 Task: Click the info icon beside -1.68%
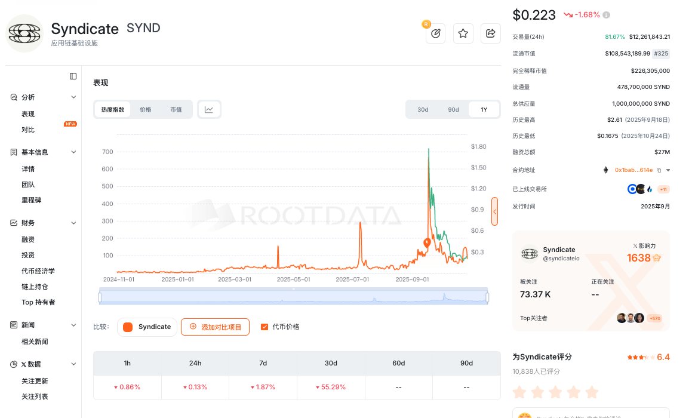(607, 15)
